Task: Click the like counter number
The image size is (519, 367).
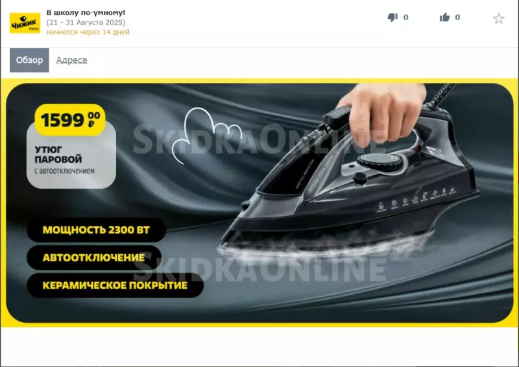Action: (x=457, y=18)
